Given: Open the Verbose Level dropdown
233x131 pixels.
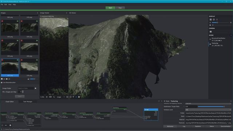Looking at the screenshot, I should click(x=208, y=110).
